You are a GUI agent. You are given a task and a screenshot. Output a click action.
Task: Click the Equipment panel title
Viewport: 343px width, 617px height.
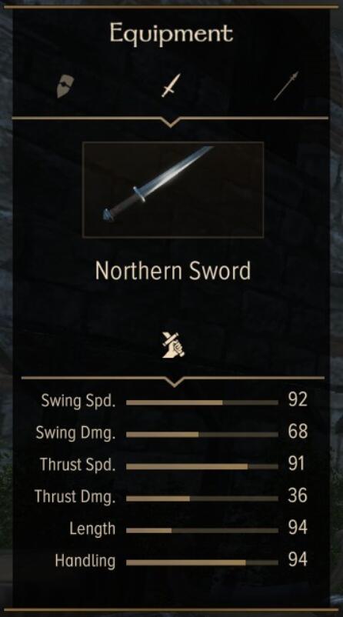pos(171,33)
